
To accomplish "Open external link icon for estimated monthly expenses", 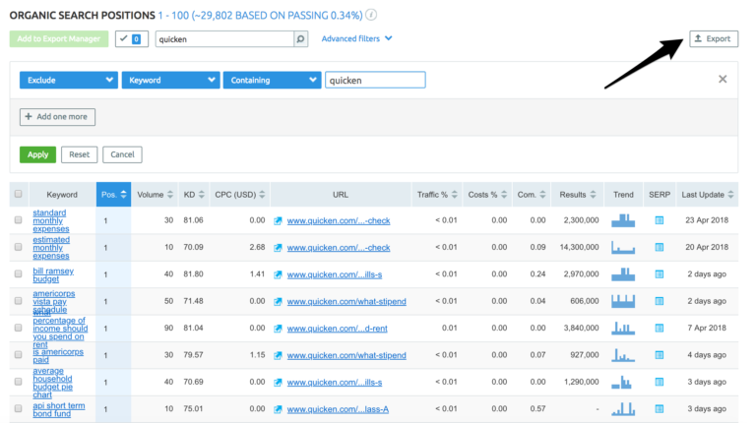I will point(278,248).
